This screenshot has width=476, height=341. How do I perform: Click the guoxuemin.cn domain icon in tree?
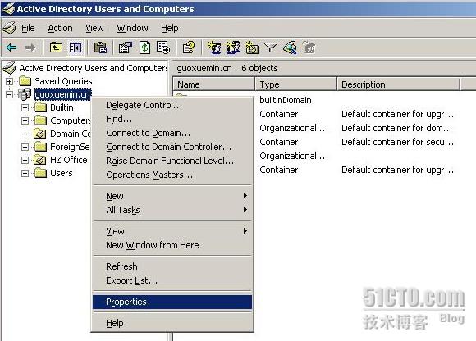tap(25, 94)
